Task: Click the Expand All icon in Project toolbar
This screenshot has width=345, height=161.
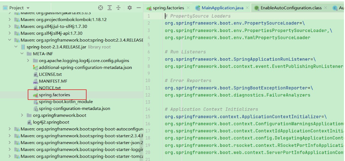Action: [x=109, y=8]
